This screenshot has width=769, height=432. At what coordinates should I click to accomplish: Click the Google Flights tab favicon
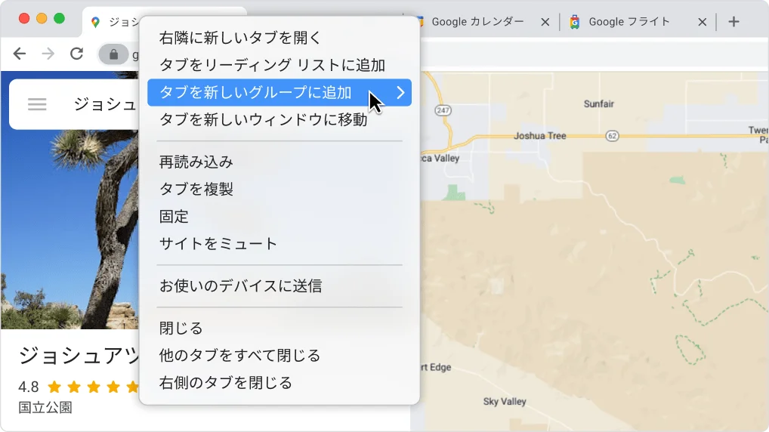tap(575, 22)
